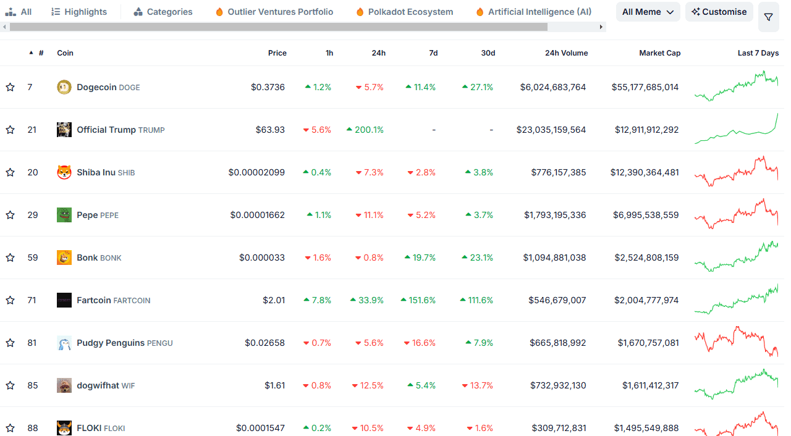Open Pudgy Penguins' 7-day sparkline chart
Viewport: 791px width, 436px height.
(x=737, y=342)
